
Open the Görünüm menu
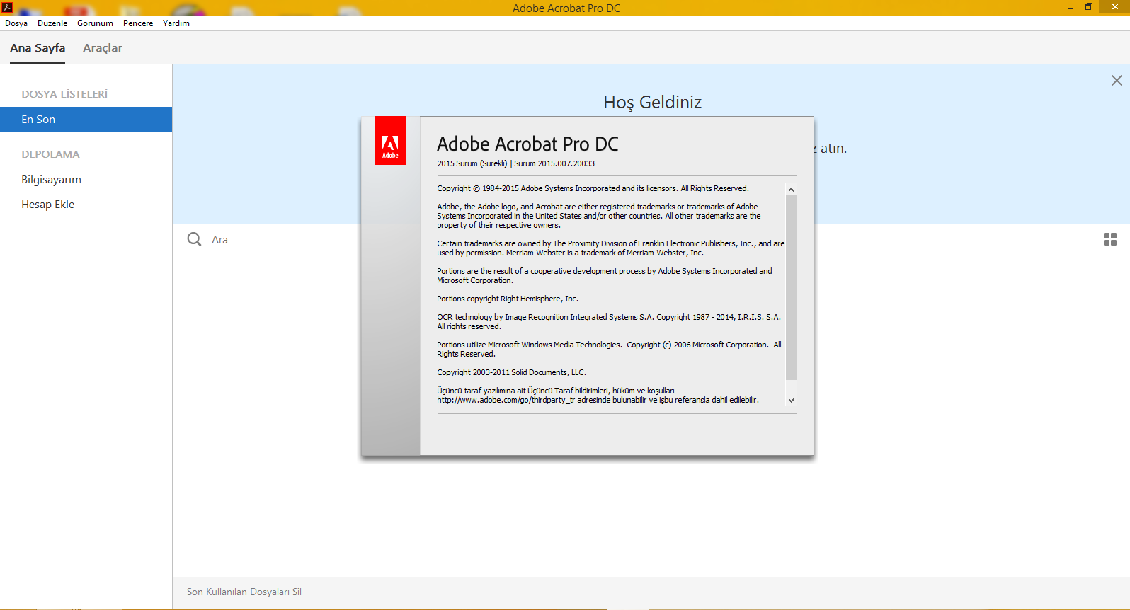(x=95, y=23)
